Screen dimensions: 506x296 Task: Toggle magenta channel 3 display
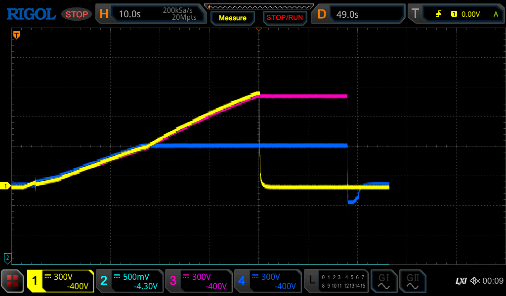click(199, 281)
